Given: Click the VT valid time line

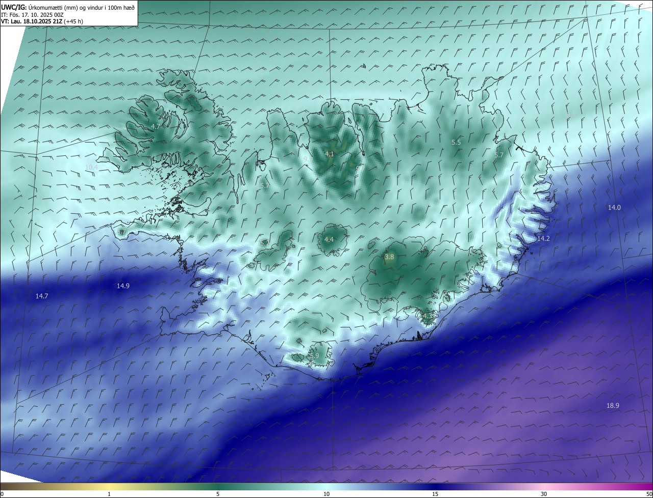Looking at the screenshot, I should 42,21.
